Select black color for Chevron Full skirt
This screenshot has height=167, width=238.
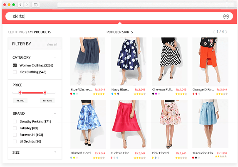(x=153, y=93)
